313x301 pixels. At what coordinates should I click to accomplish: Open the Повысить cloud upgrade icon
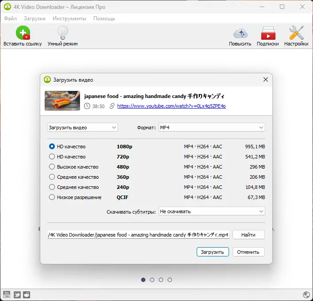point(240,33)
